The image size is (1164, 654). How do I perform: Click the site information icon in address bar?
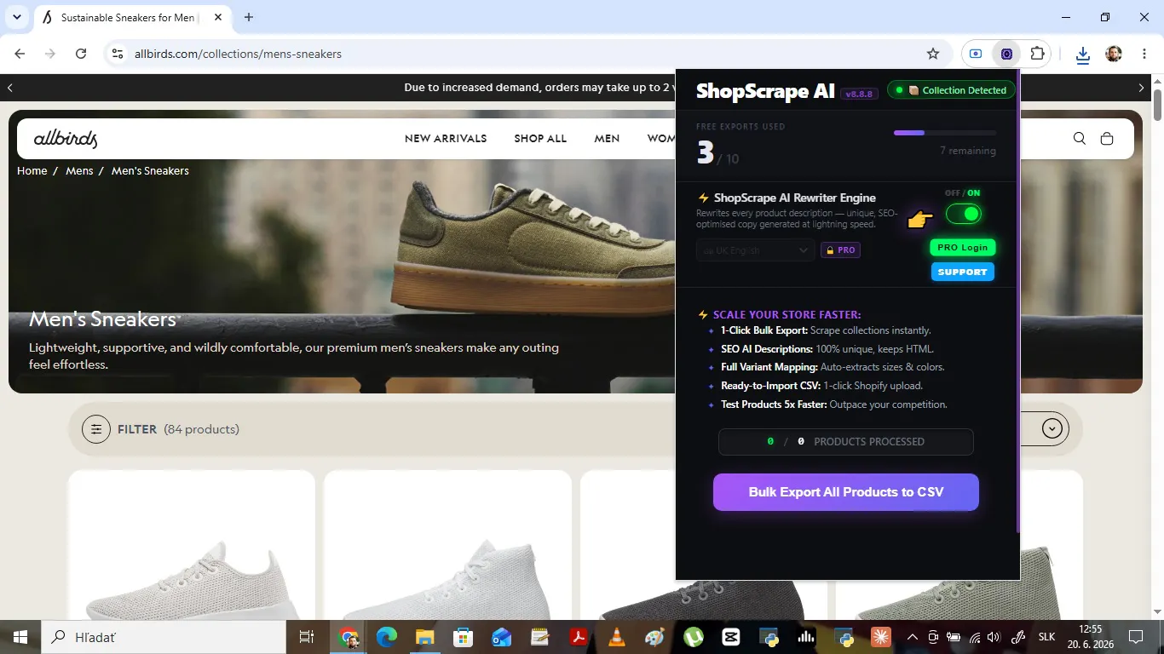click(x=117, y=54)
